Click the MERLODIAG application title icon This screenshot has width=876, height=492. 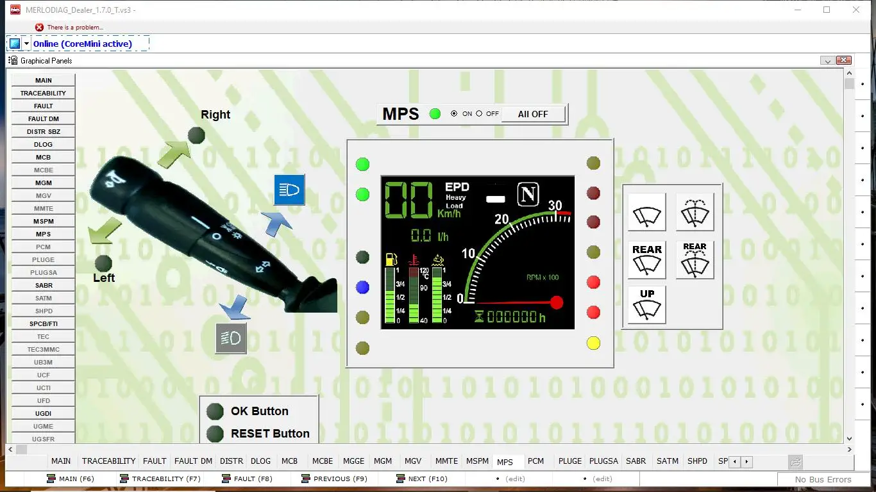(x=14, y=10)
